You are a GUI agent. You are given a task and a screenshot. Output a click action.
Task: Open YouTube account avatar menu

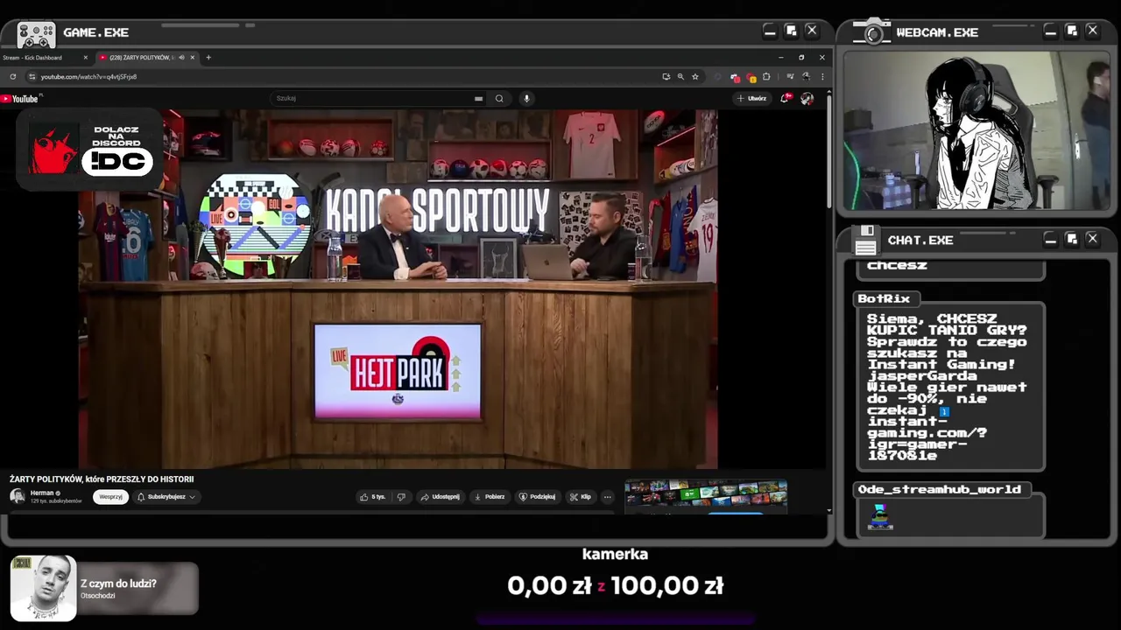click(x=807, y=98)
